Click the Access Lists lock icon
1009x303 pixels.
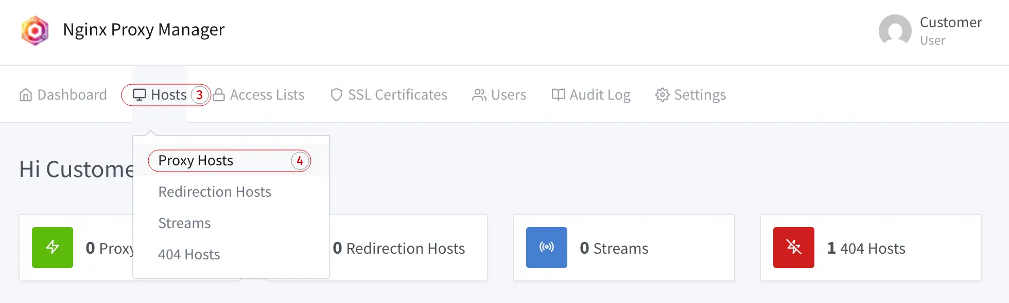(x=219, y=95)
